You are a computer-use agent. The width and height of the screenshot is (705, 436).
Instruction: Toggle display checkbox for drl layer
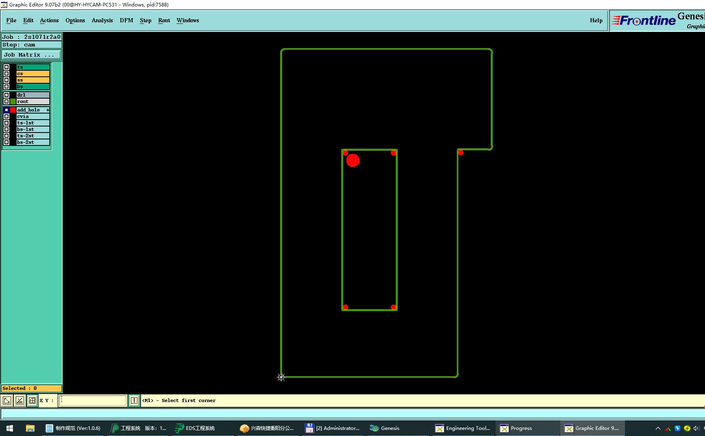[x=6, y=95]
